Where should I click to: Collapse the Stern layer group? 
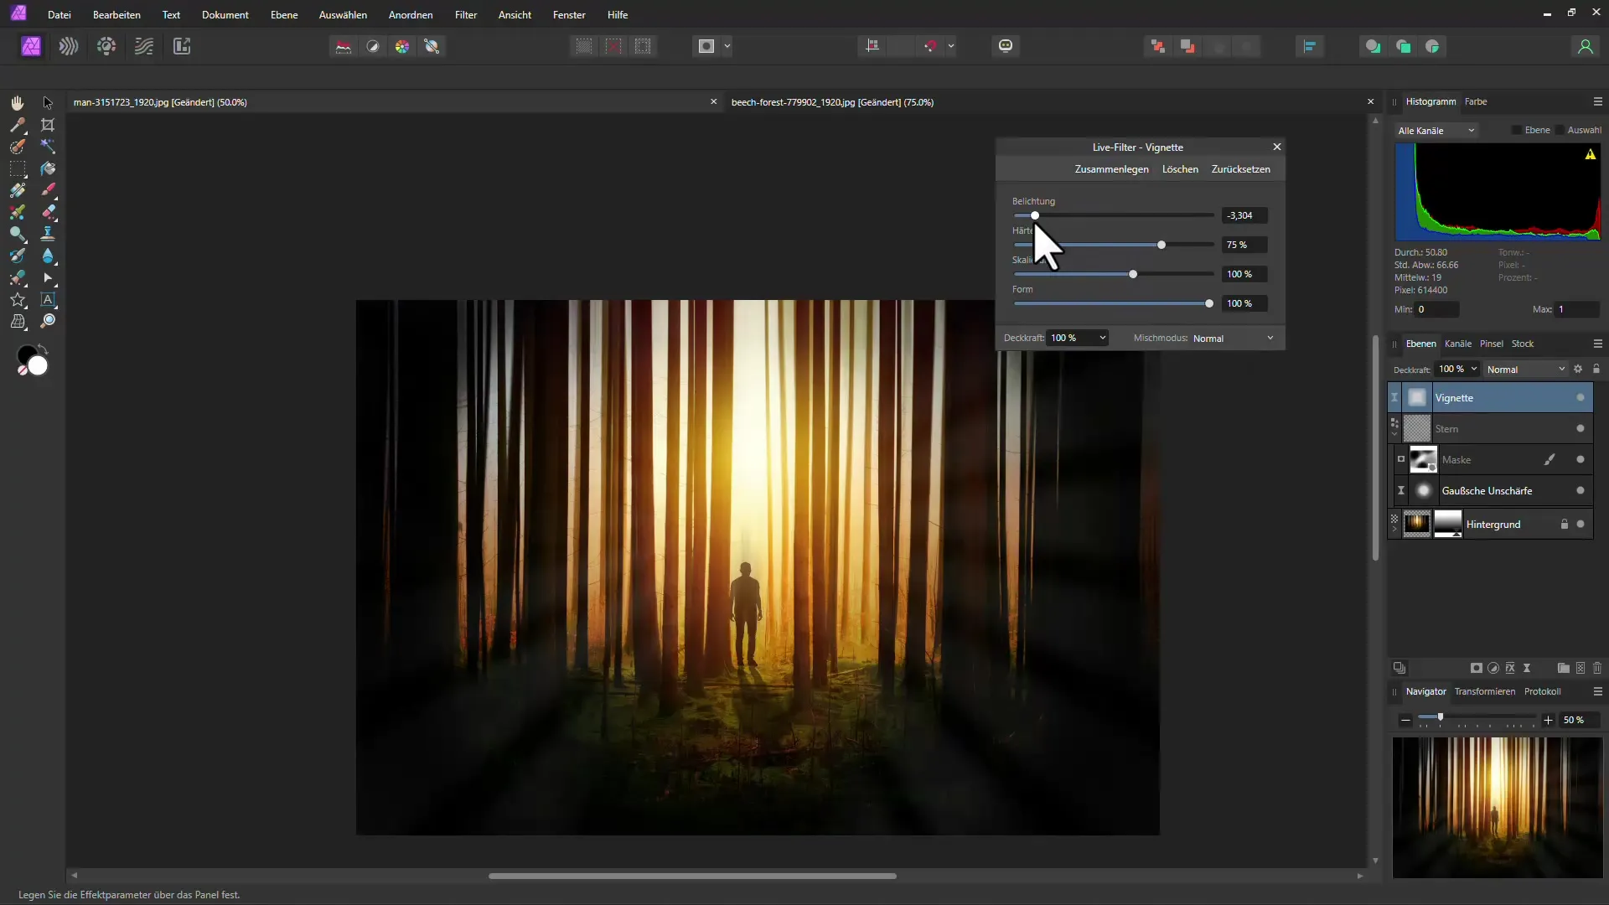pyautogui.click(x=1394, y=434)
